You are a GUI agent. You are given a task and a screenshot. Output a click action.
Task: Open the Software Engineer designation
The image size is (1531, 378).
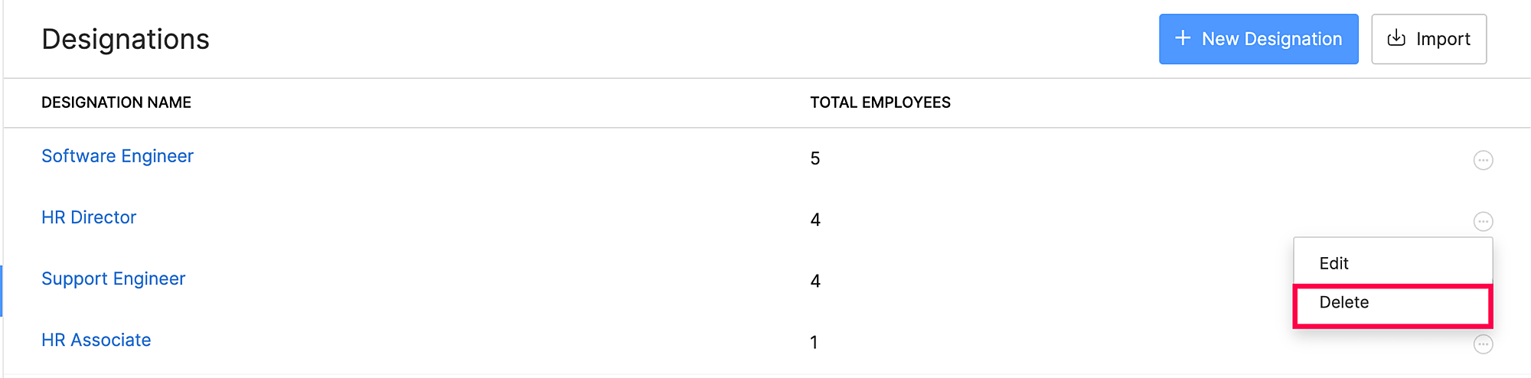[x=117, y=156]
